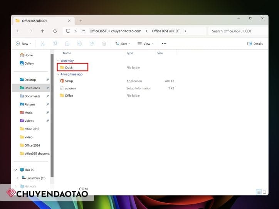The image size is (279, 209).
Task: Unpin Documents using its pin icon
Action: coord(47,96)
